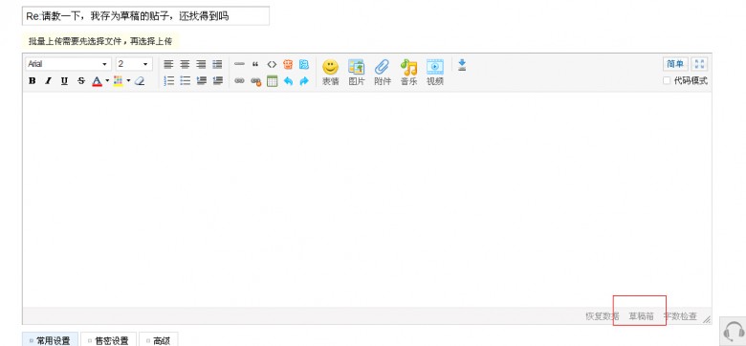Screen dimensions: 746x346
Task: Click 字数检查 word count link
Action: point(680,316)
